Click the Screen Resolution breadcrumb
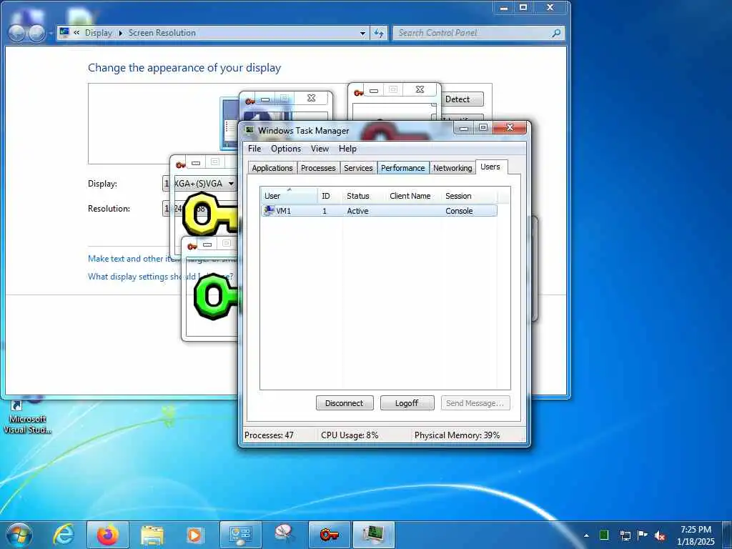732x549 pixels. [x=162, y=33]
